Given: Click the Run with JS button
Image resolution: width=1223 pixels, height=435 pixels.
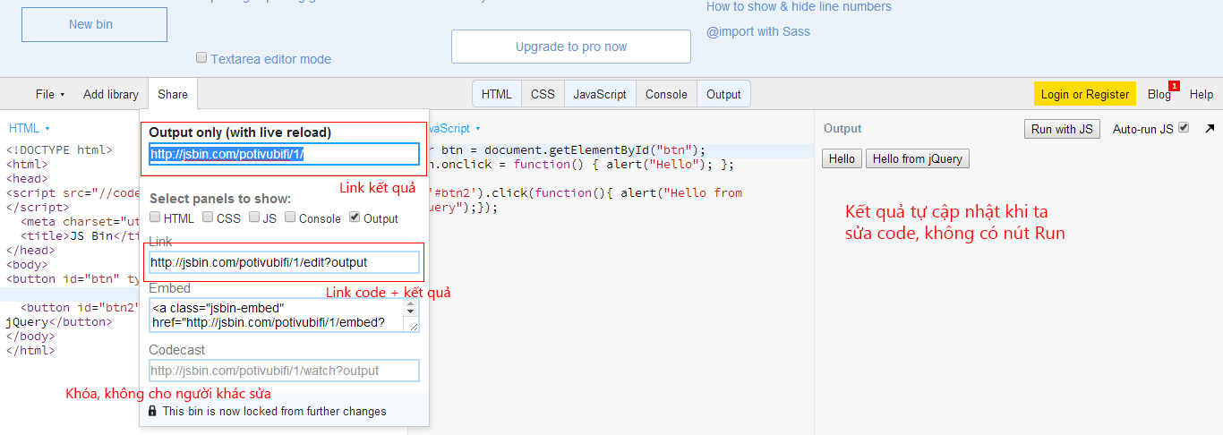Looking at the screenshot, I should (1062, 129).
